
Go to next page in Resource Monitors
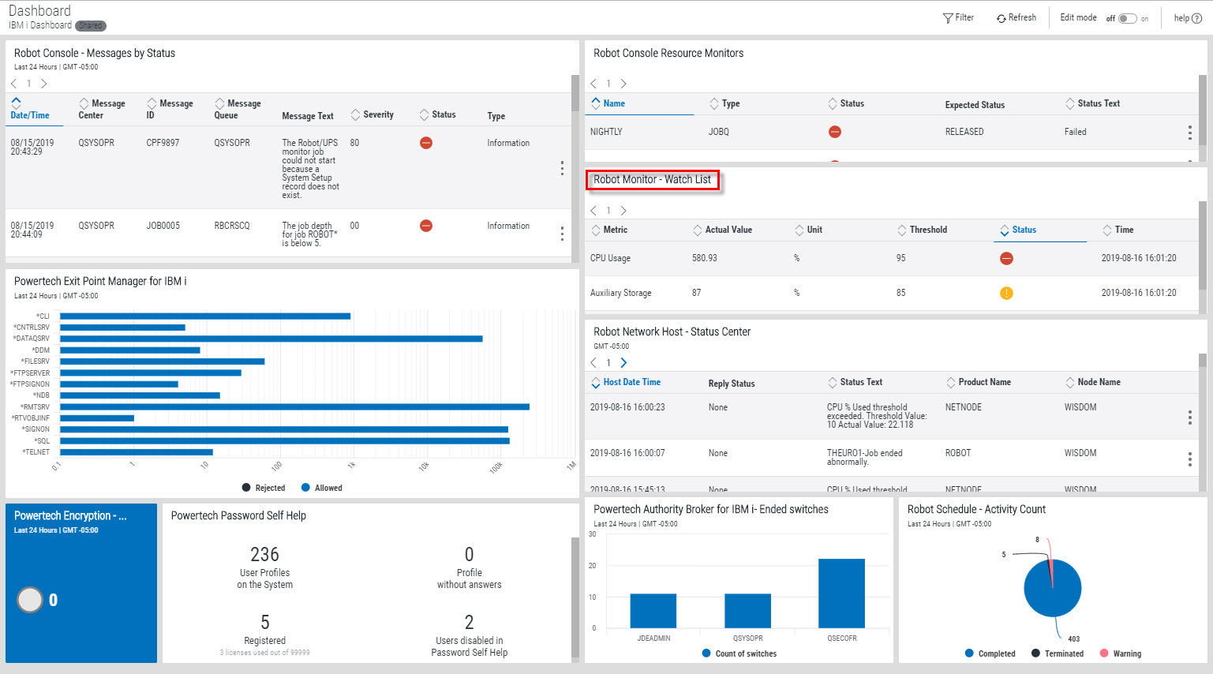623,84
